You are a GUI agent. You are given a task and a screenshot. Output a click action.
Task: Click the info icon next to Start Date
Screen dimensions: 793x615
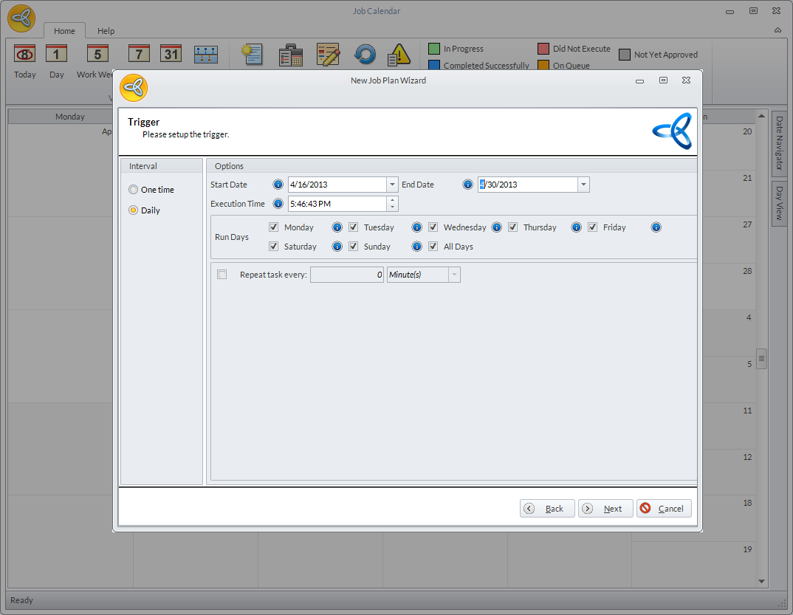click(278, 185)
